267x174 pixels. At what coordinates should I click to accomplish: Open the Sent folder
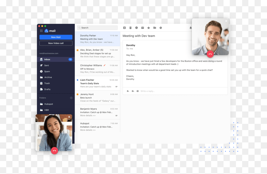point(56,65)
